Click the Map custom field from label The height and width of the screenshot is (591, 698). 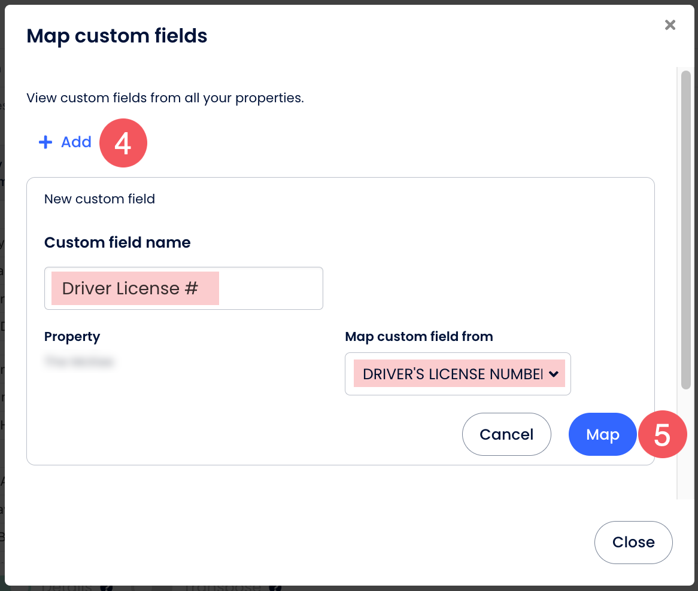pos(418,337)
